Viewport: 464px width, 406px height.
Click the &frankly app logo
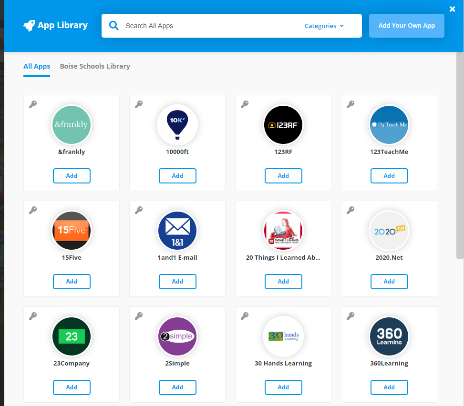(72, 125)
